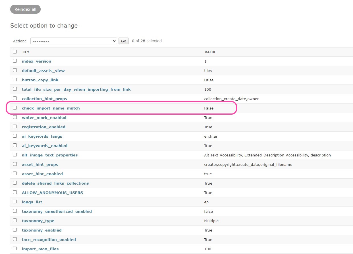The image size is (353, 254).
Task: Click the value 'tiles'
Action: pos(208,71)
